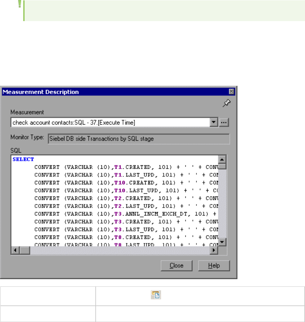Click the T3.ANNL_INCM_EXCH_DT line in SQL
Viewport: 305px width, 322px height.
(126, 214)
